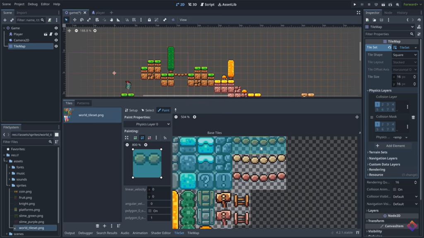Toggle visibility of the Camera2D node

point(56,40)
